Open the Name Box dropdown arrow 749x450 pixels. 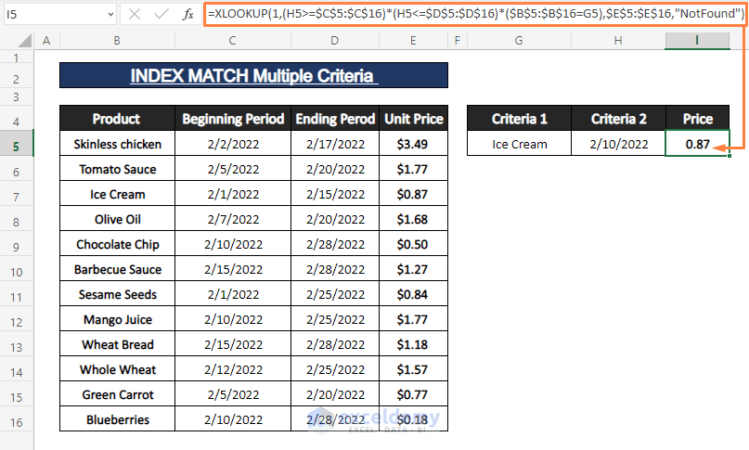pos(110,15)
